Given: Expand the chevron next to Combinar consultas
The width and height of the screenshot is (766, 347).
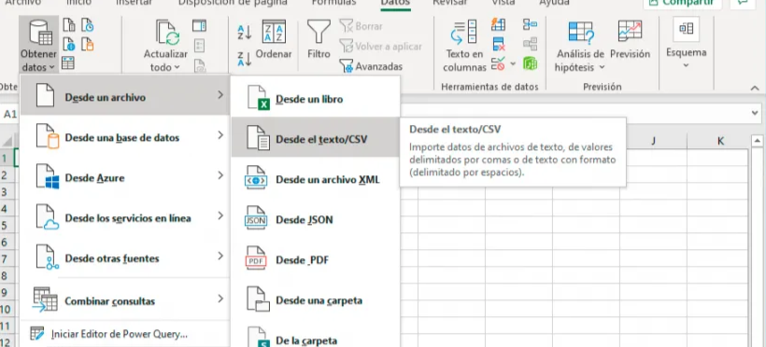Looking at the screenshot, I should click(x=220, y=298).
